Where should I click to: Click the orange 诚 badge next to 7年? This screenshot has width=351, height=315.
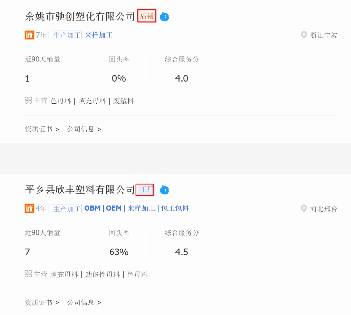click(29, 35)
